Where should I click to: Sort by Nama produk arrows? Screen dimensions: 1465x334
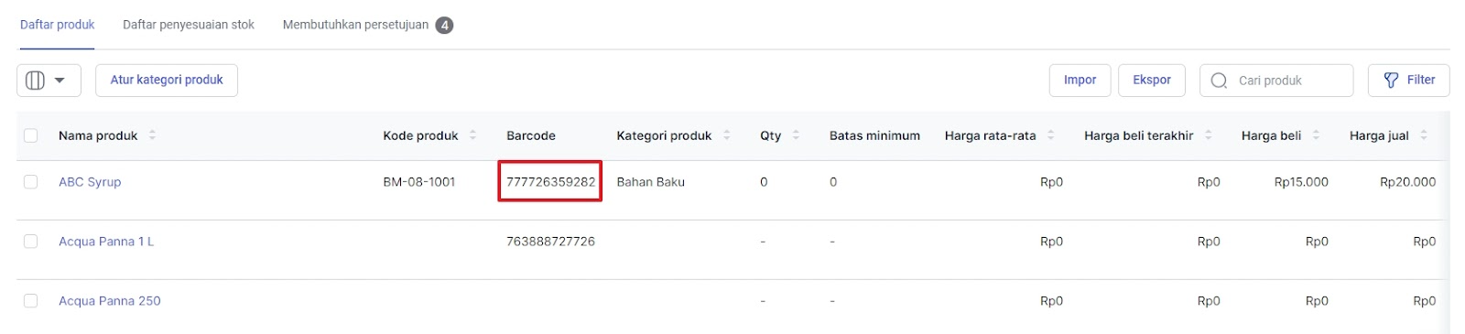pos(152,135)
